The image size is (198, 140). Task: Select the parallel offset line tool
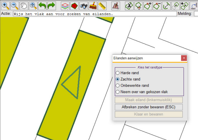(x=166, y=6)
